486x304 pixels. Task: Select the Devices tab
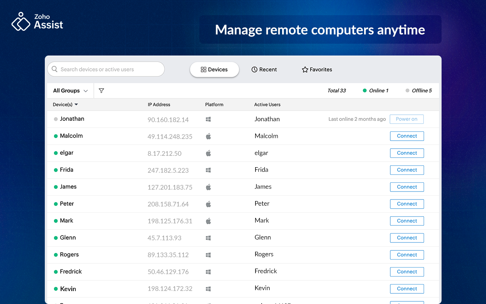[x=214, y=70]
